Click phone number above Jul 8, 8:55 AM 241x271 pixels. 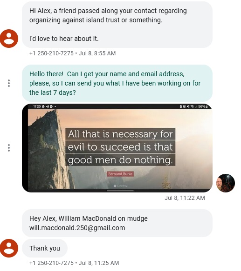click(51, 53)
